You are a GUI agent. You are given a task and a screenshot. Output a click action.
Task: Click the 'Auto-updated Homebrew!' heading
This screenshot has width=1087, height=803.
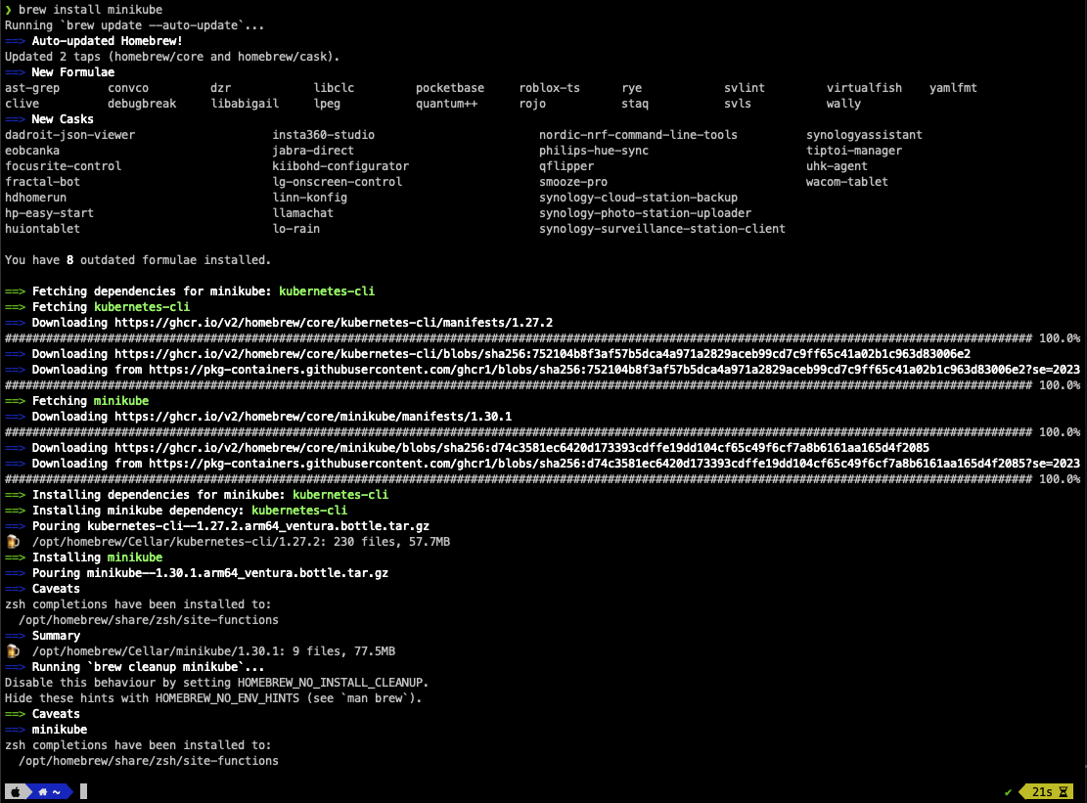click(107, 41)
